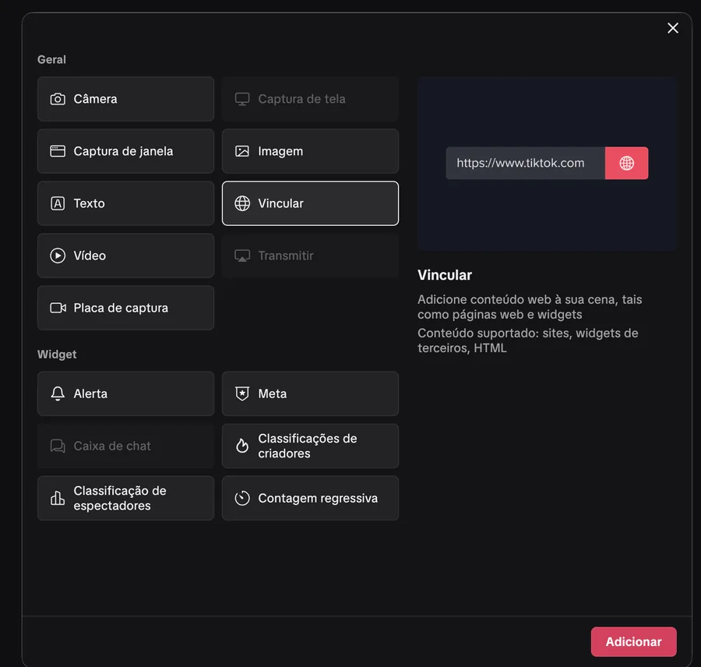
Task: Select Placa de captura source
Action: coord(125,308)
